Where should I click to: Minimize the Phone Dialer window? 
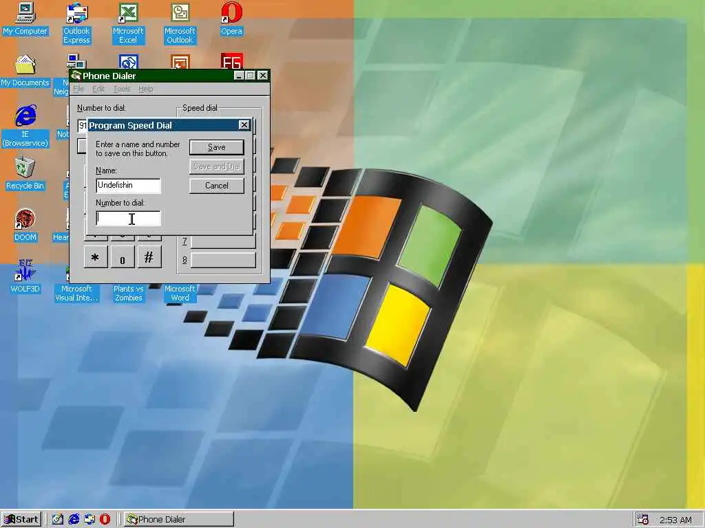pos(240,76)
